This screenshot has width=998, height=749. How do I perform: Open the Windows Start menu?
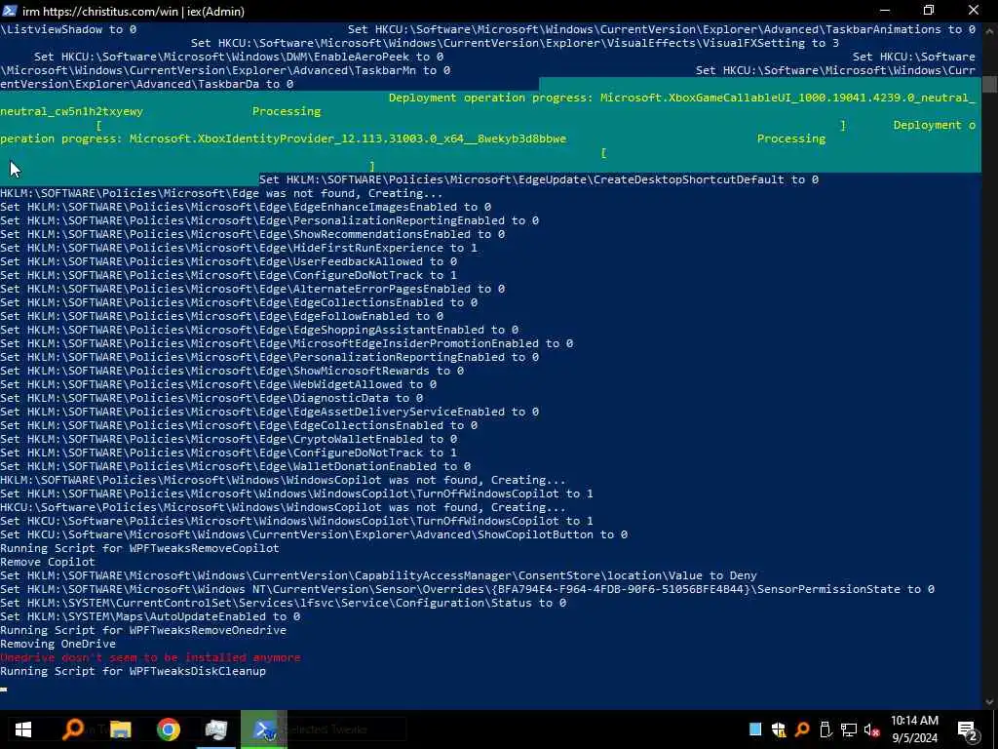tap(23, 729)
